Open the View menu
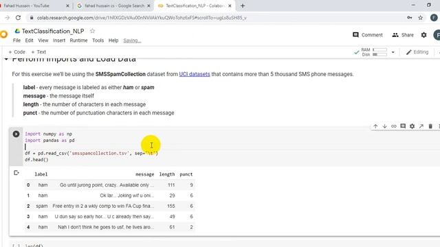 [43, 40]
